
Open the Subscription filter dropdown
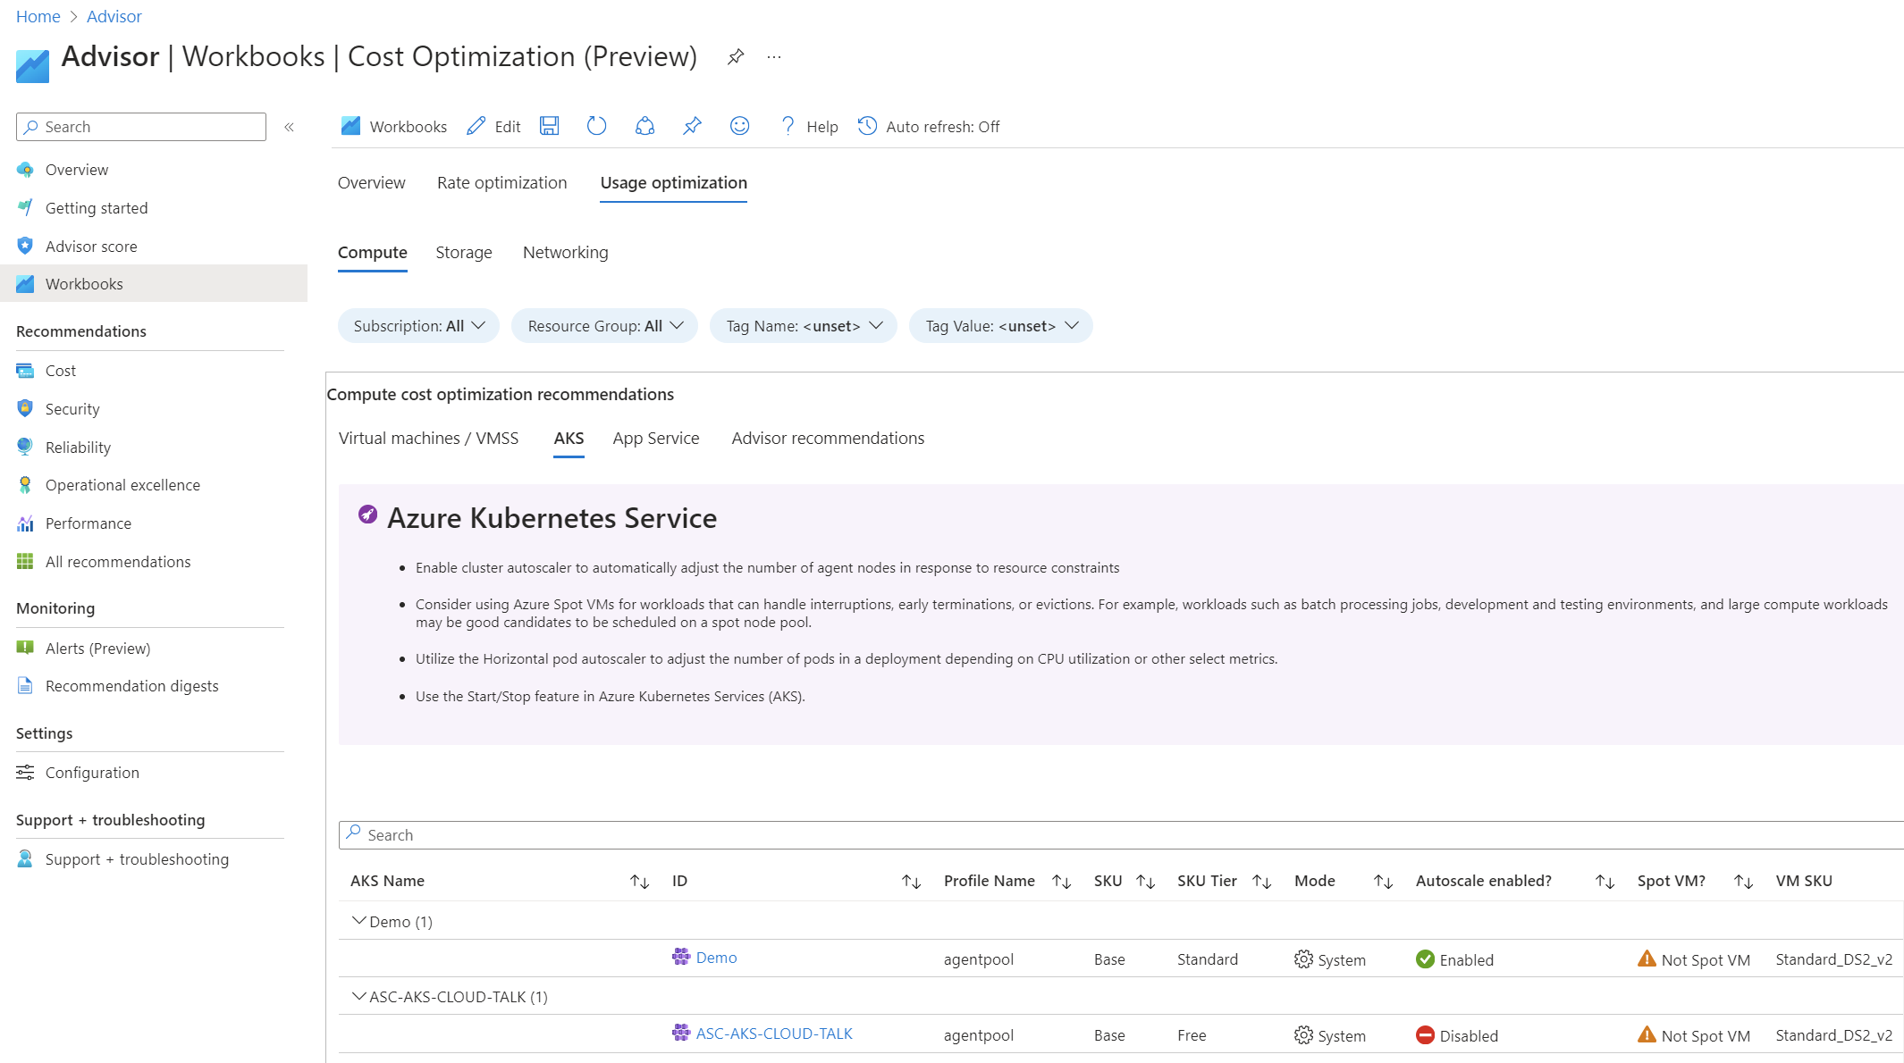417,325
